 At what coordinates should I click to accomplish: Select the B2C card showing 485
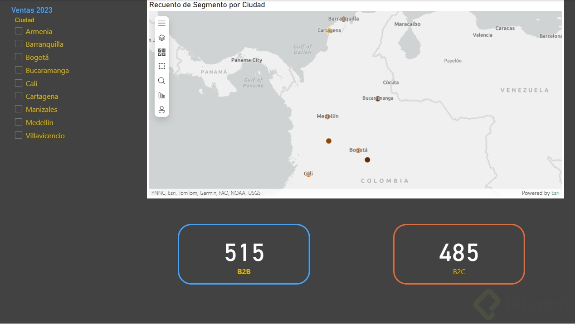459,254
